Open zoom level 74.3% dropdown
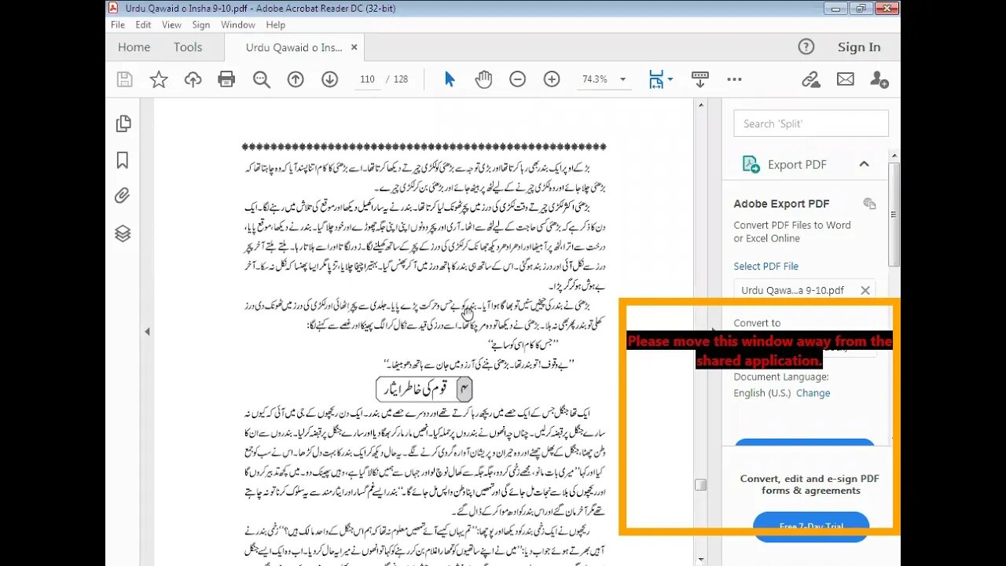The image size is (1006, 566). coord(622,79)
